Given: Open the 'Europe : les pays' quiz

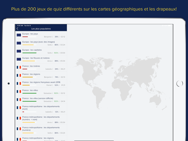Looking at the screenshot, I should (x=41, y=35).
